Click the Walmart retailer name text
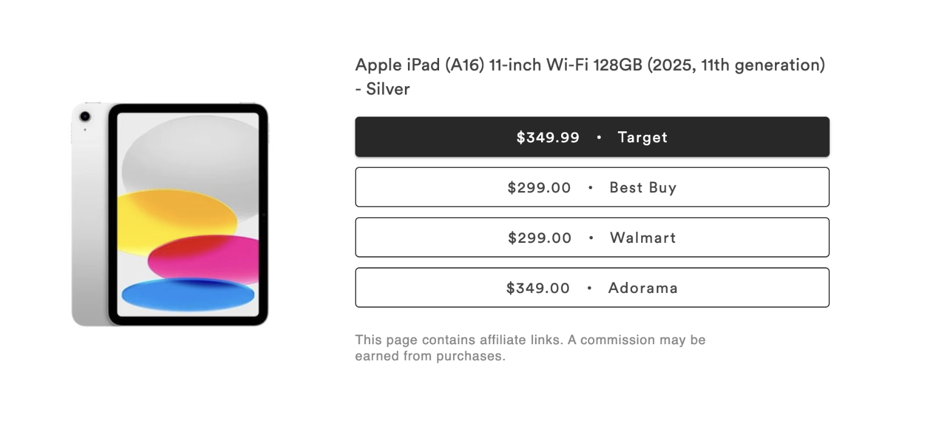 coord(642,238)
